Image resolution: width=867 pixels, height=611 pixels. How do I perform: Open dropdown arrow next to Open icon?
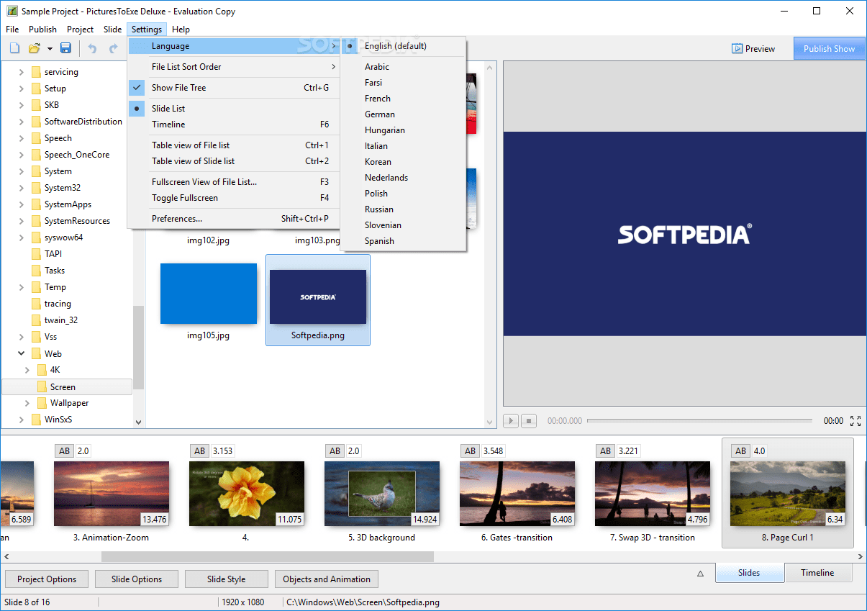pos(50,49)
